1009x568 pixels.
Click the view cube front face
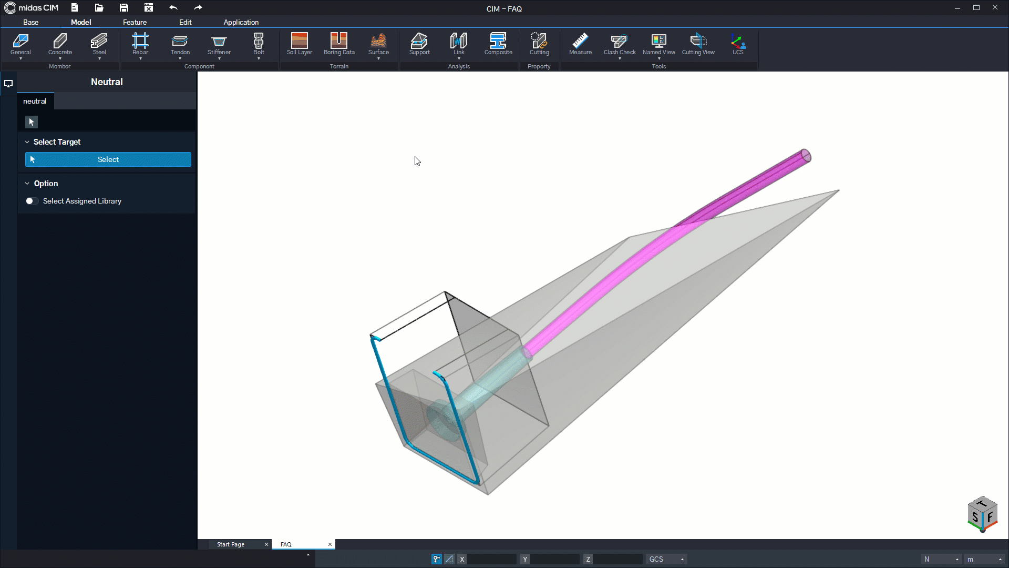pos(990,516)
